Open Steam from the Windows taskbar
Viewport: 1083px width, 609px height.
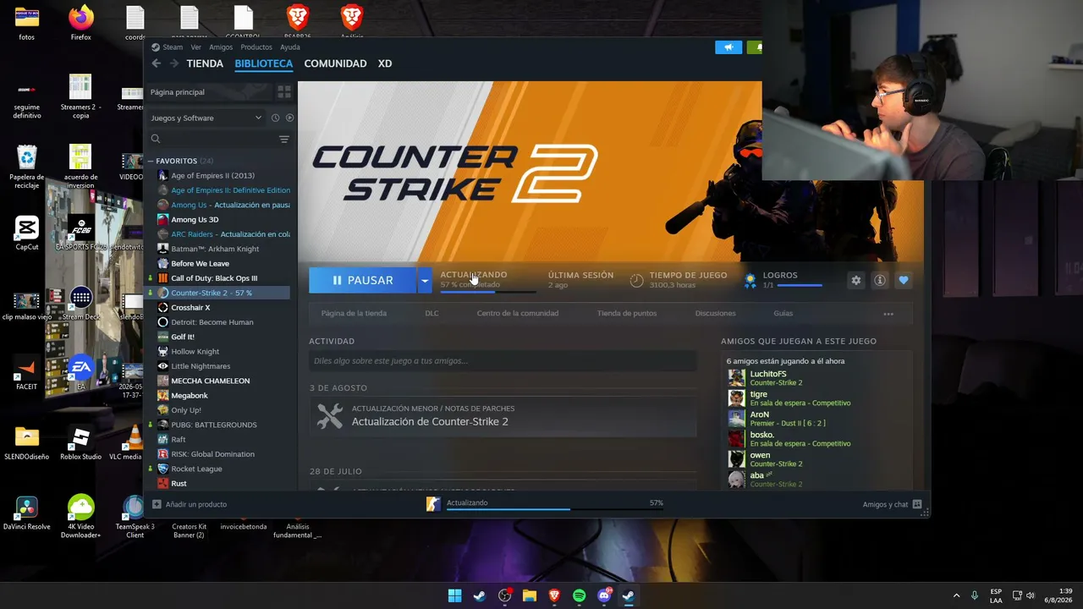tap(479, 595)
